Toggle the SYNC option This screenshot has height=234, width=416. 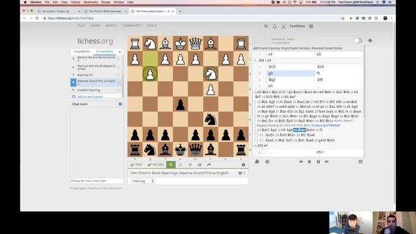pos(136,164)
